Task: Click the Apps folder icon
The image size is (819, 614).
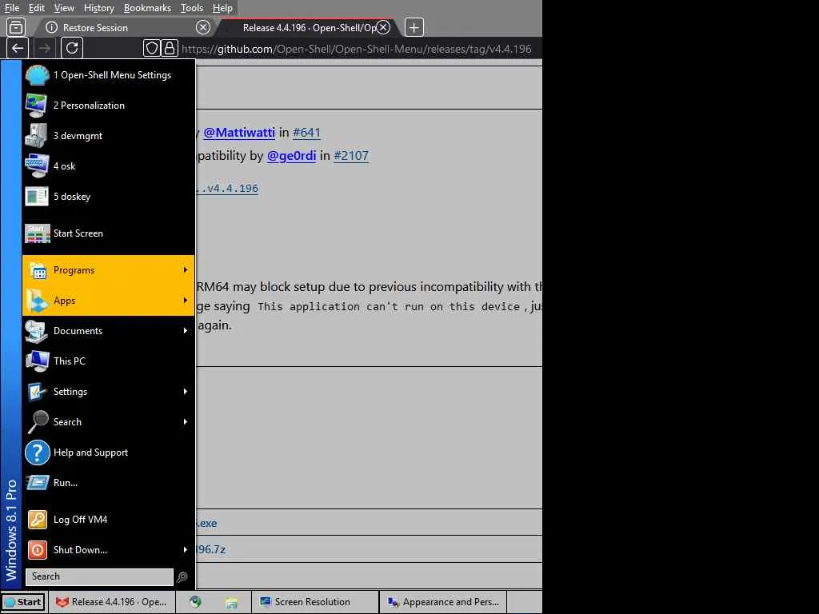Action: coord(37,301)
